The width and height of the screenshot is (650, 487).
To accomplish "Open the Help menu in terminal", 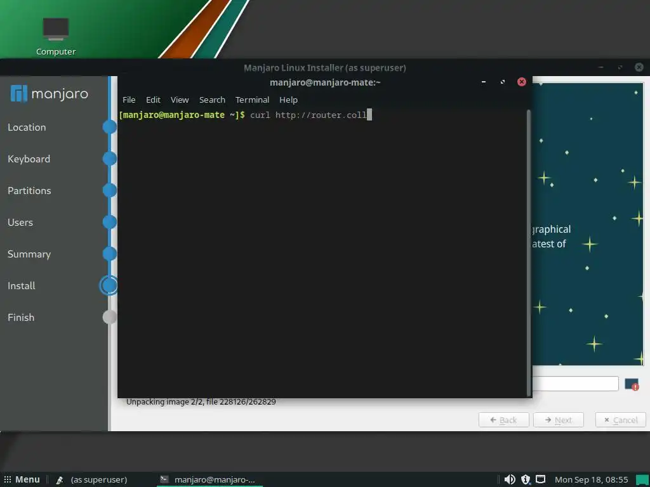I will pyautogui.click(x=288, y=100).
